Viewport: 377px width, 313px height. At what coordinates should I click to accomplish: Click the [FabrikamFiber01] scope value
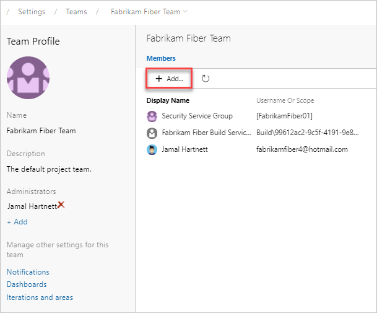pyautogui.click(x=284, y=116)
